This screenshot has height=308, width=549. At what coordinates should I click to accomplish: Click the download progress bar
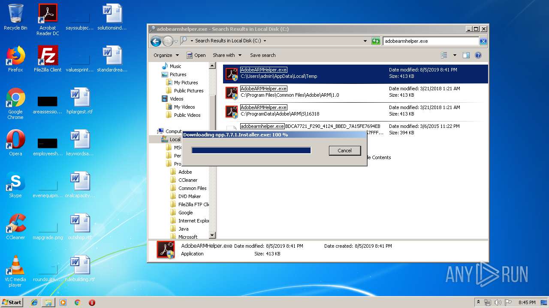click(x=251, y=151)
